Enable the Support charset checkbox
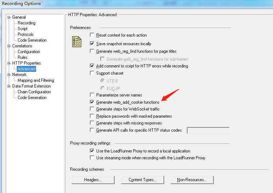 pyautogui.click(x=92, y=73)
